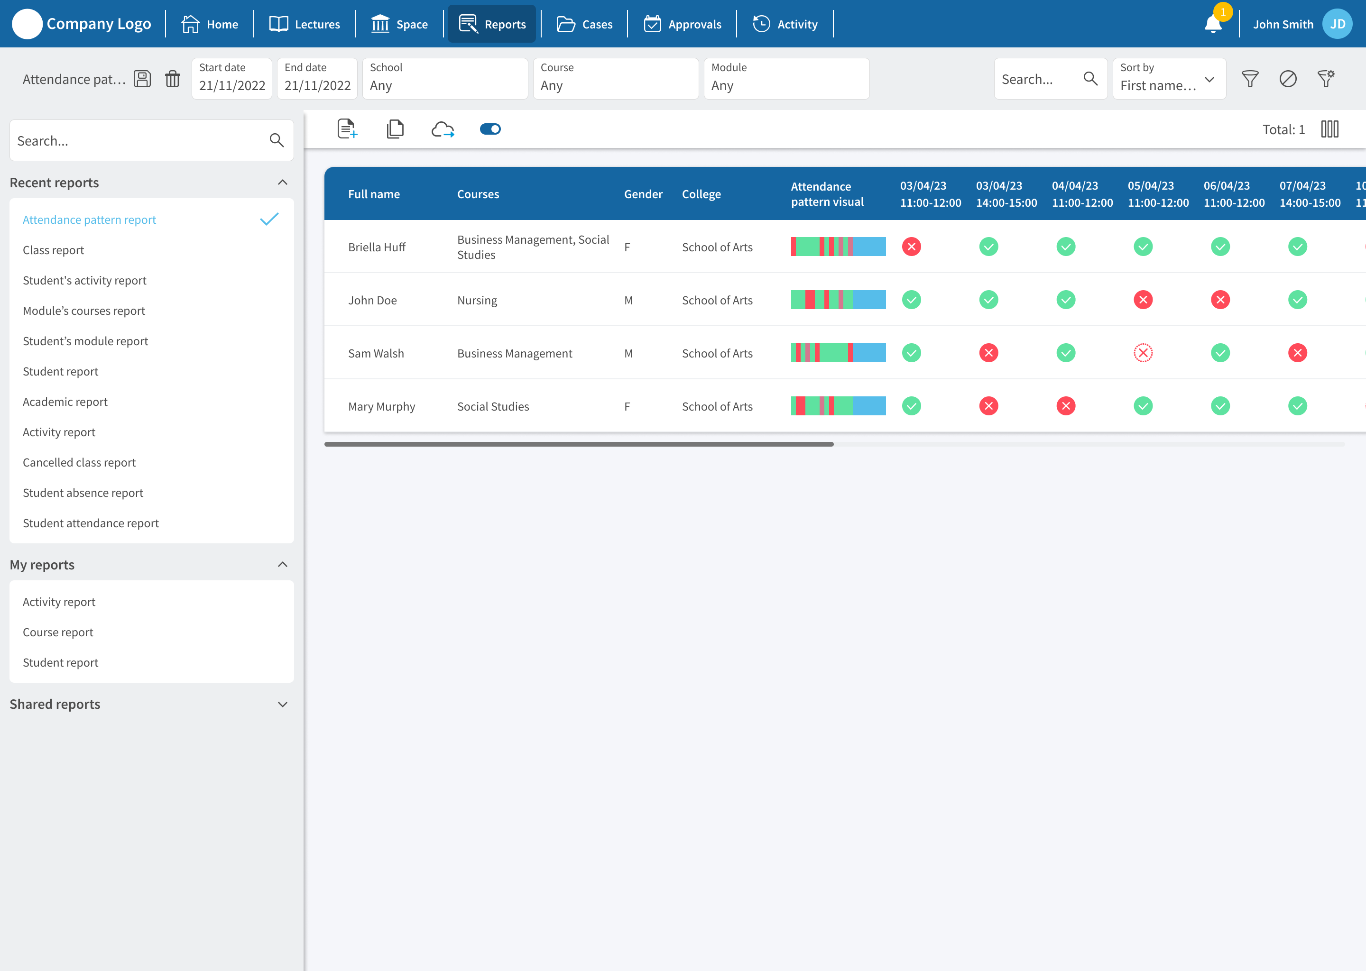Viewport: 1366px width, 971px height.
Task: Open the School filter dropdown
Action: click(x=445, y=78)
